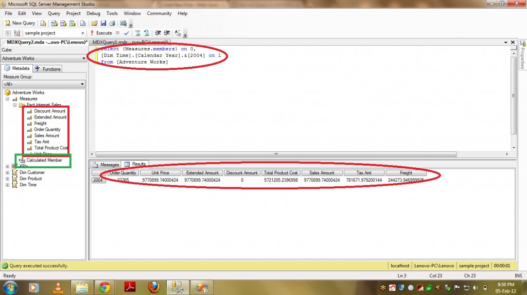Click the Open File folder icon

94,23
